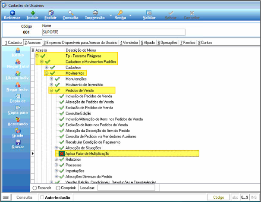Expand Alterações Diversas do Pedido node

click(x=56, y=177)
